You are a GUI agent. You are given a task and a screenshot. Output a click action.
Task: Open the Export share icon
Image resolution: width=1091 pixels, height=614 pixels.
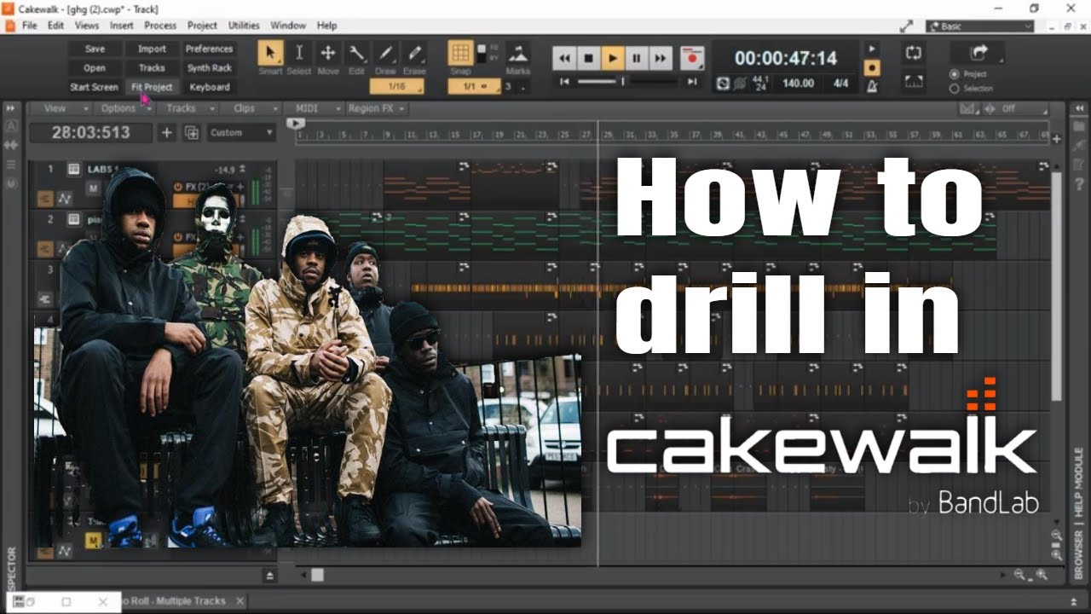(978, 53)
